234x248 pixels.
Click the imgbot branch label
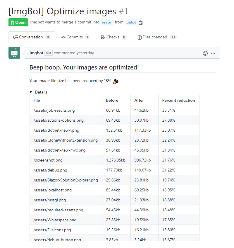point(131,22)
